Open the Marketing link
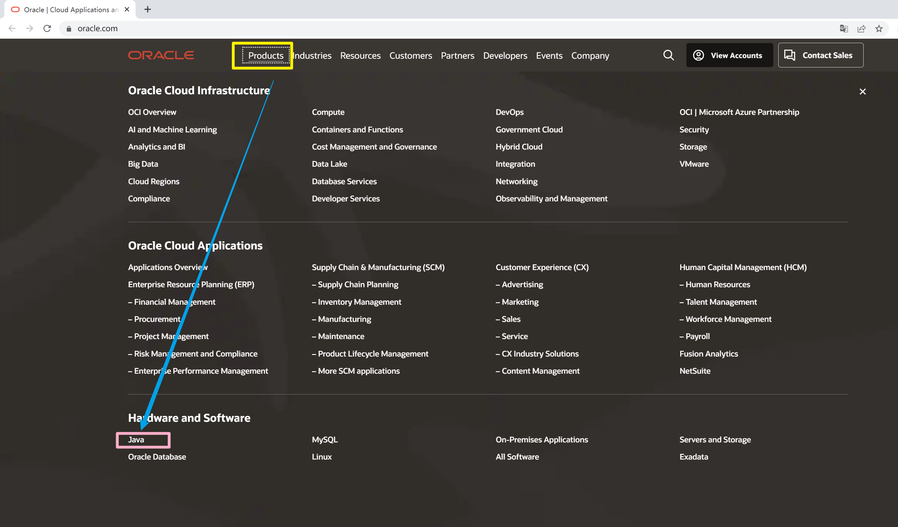This screenshot has height=527, width=898. pyautogui.click(x=517, y=302)
